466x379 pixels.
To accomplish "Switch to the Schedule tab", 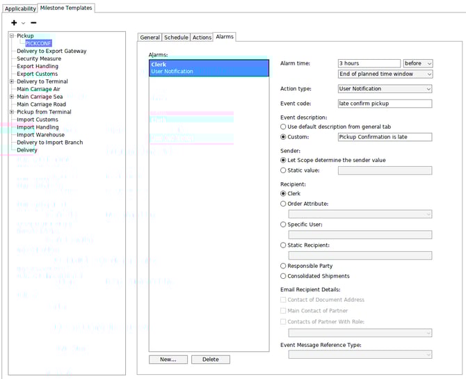I will (176, 38).
